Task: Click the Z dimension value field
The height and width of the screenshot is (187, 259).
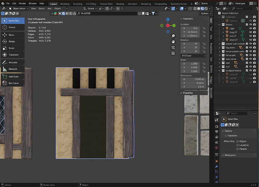Action: point(193,86)
